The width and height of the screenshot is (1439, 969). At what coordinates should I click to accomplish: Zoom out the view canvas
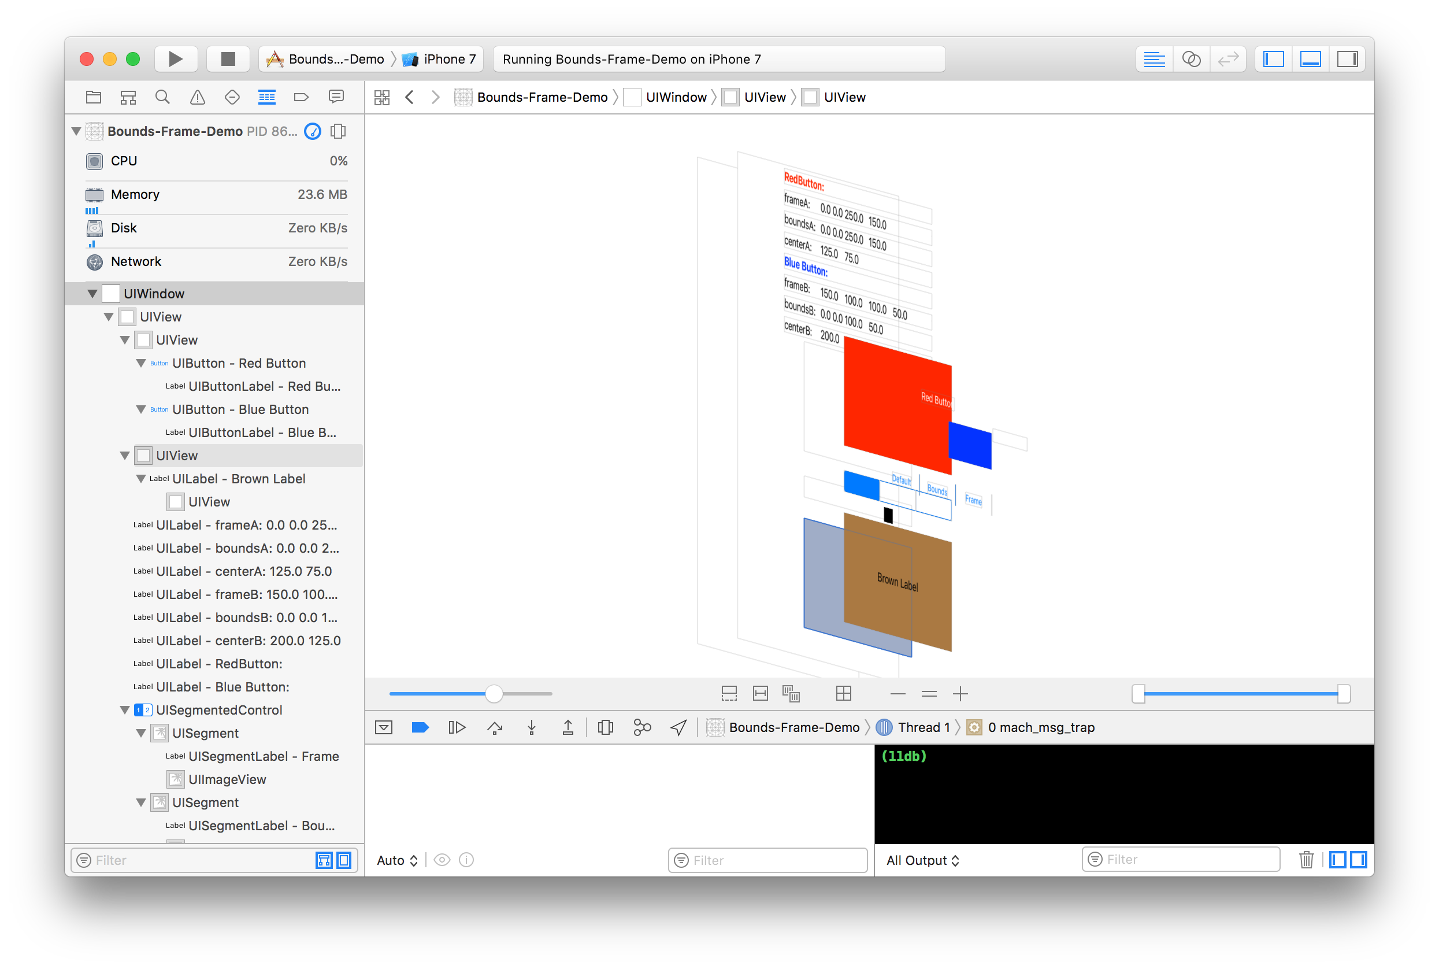(x=898, y=693)
